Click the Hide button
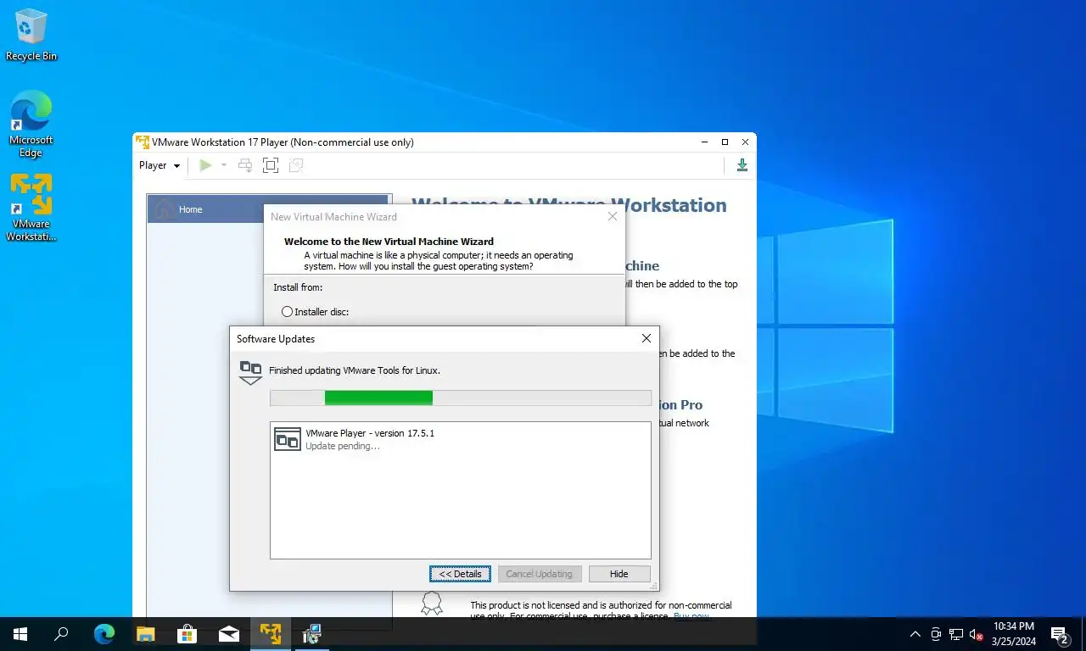1086x651 pixels. 619,574
